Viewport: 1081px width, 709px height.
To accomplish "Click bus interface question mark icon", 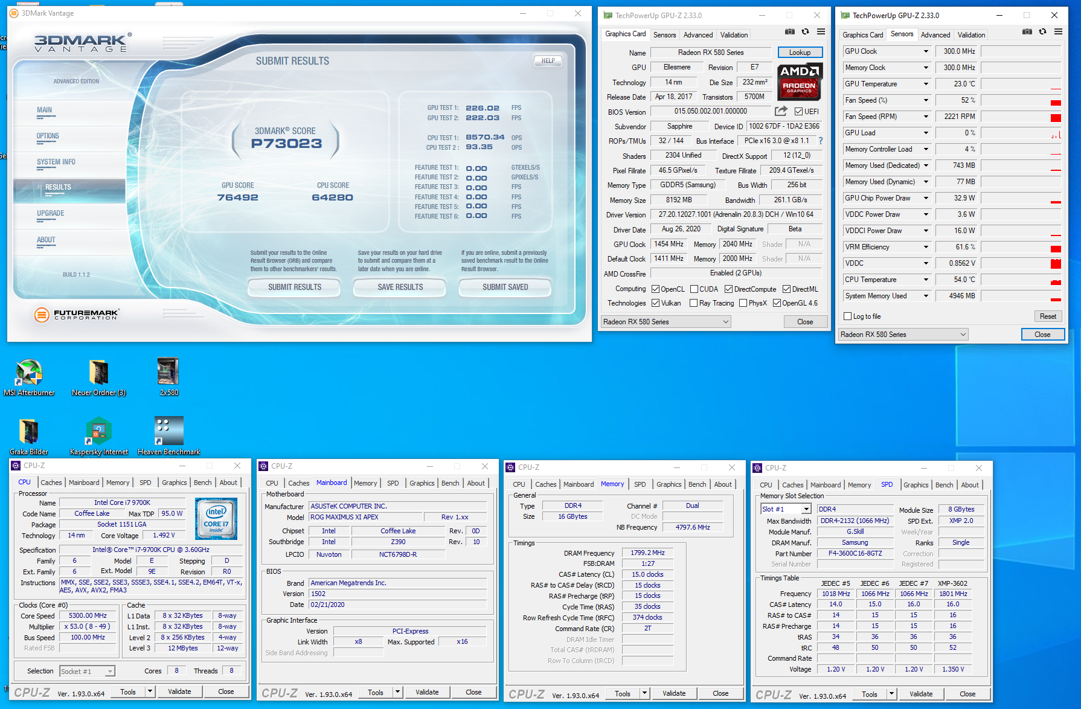I will pos(820,141).
